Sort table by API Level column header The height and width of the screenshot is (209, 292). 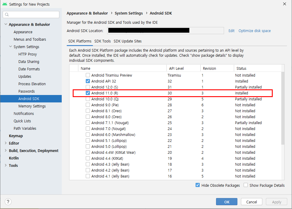point(183,68)
